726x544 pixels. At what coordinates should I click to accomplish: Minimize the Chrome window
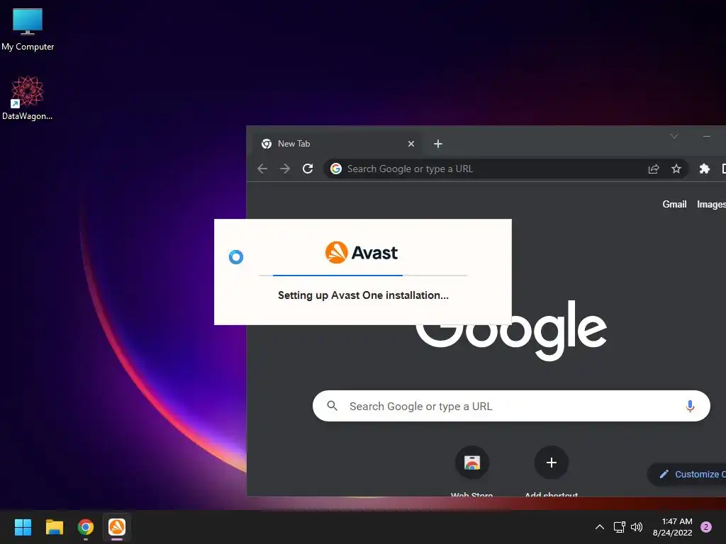tap(707, 136)
